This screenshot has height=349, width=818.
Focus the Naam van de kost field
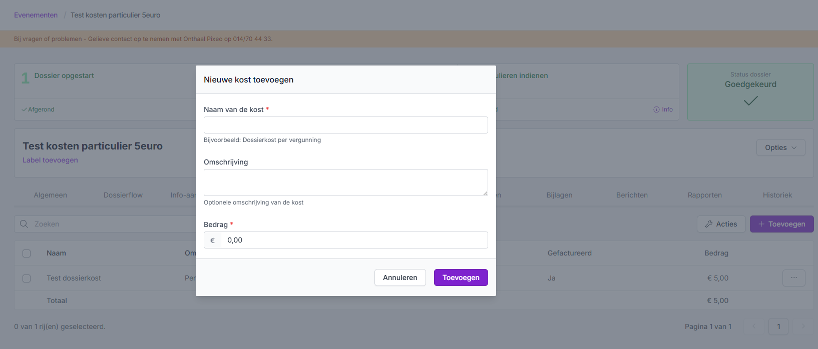(x=345, y=125)
